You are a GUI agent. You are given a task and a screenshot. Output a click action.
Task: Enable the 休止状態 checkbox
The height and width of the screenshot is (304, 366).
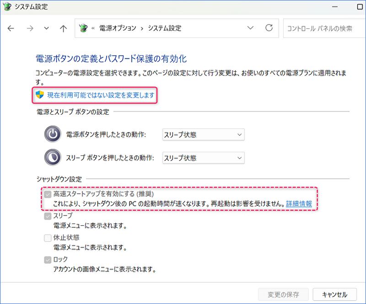tap(48, 238)
